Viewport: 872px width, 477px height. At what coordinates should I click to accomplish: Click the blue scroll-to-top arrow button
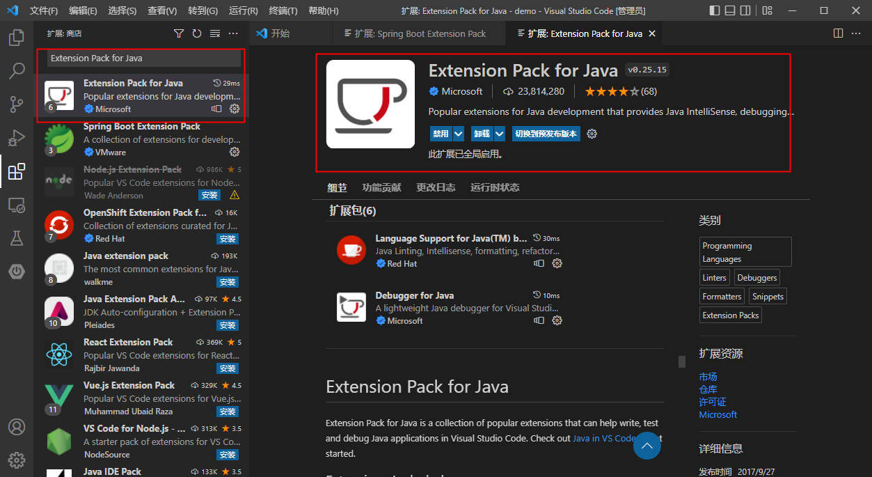coord(647,446)
